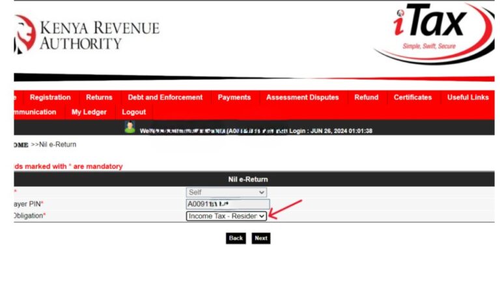Screen dimensions: 500x286
Task: Expand the Self type dropdown
Action: coord(226,192)
